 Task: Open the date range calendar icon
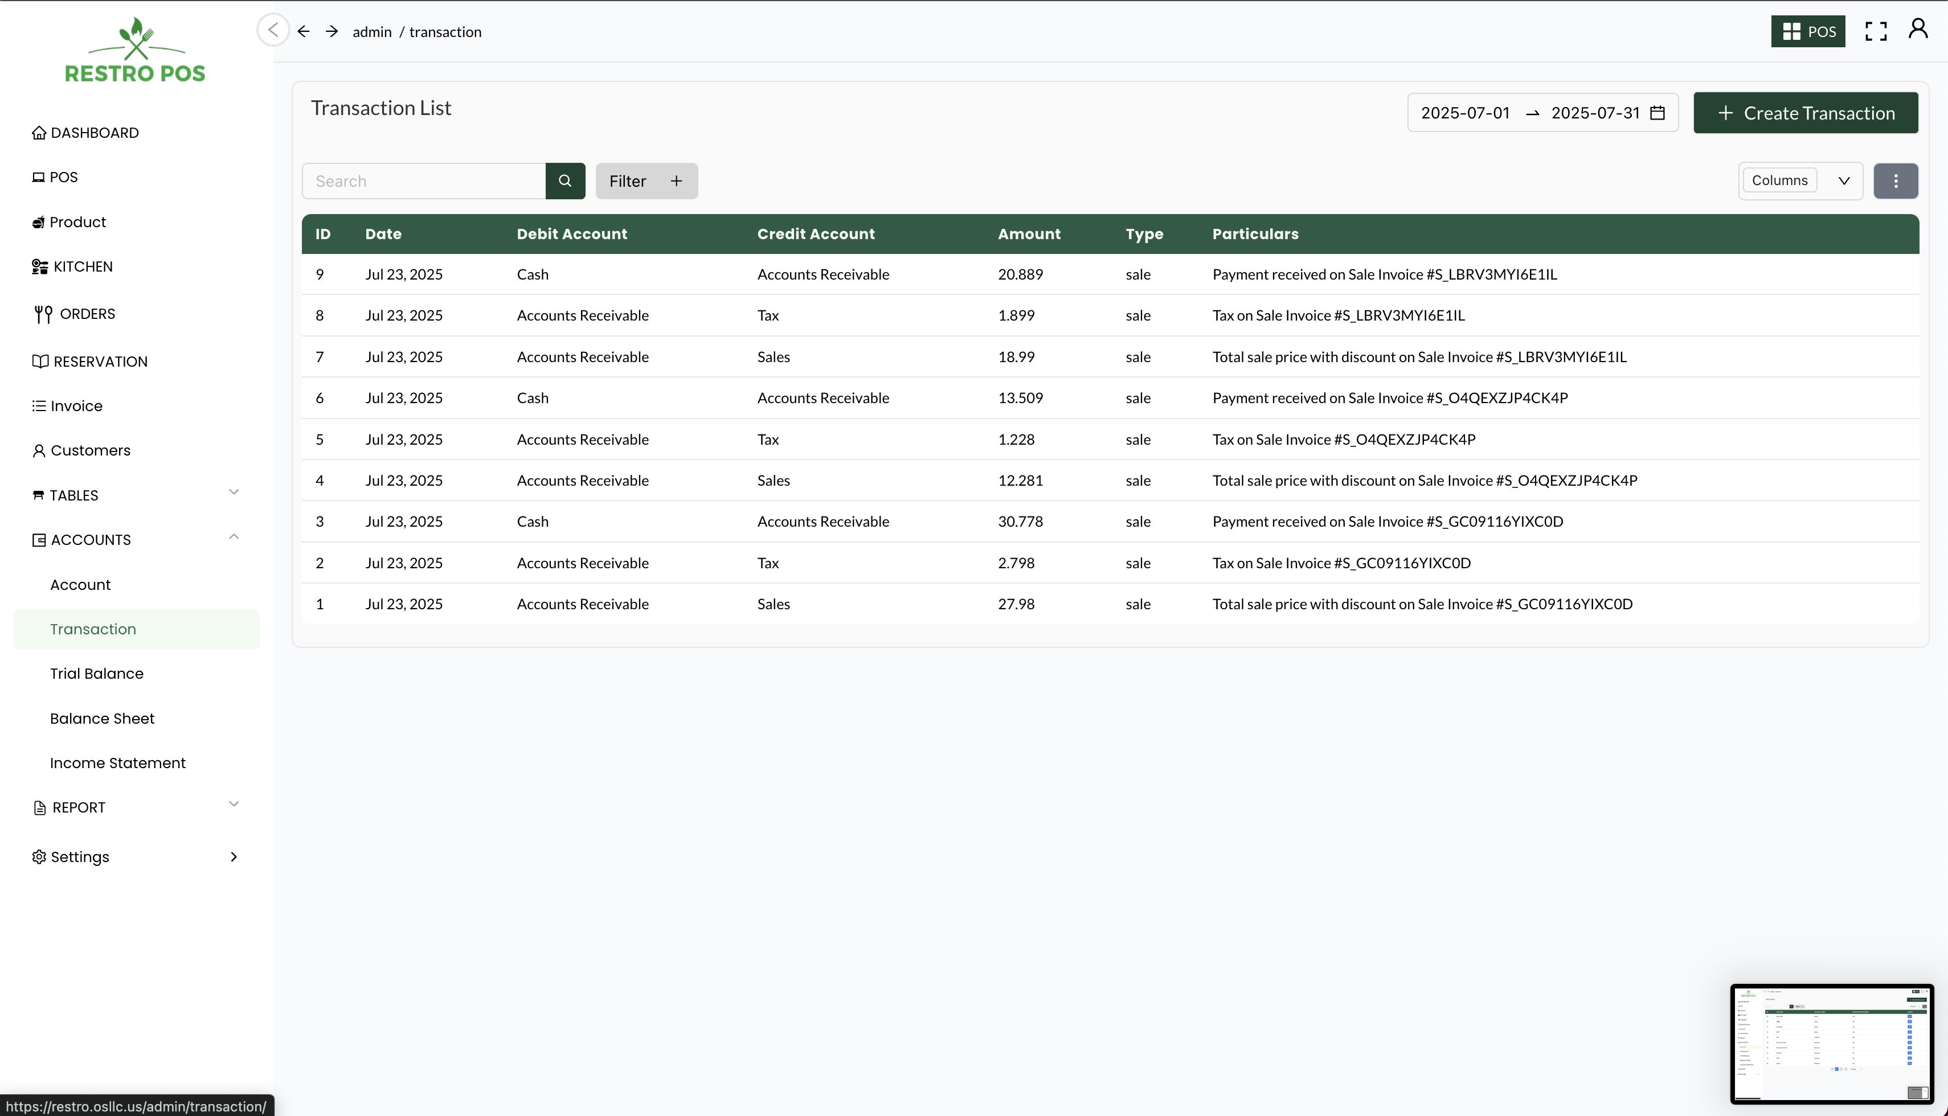click(x=1657, y=113)
